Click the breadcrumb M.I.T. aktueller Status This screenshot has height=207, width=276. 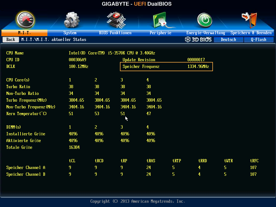pos(54,39)
